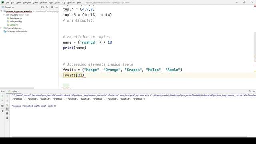The height and width of the screenshot is (144, 256).
Task: Open the Help menu
Action: click(79, 2)
